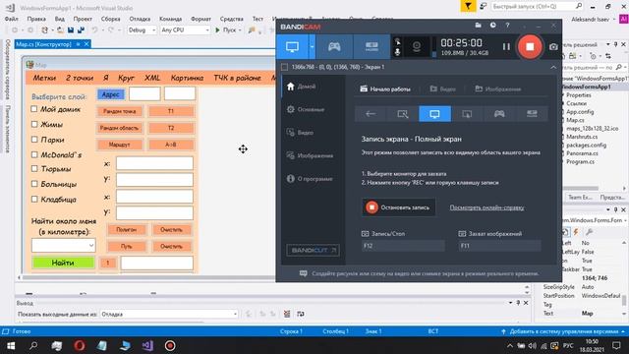The width and height of the screenshot is (629, 354).
Task: Check the Парки layer checkbox
Action: (34, 140)
